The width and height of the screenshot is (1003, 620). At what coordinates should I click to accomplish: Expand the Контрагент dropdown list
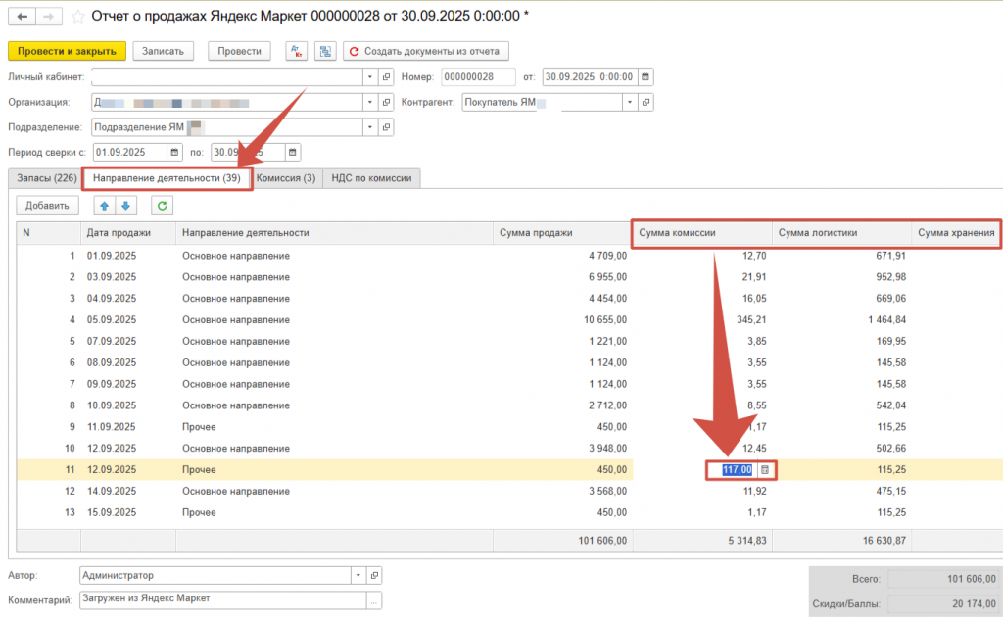pyautogui.click(x=630, y=102)
